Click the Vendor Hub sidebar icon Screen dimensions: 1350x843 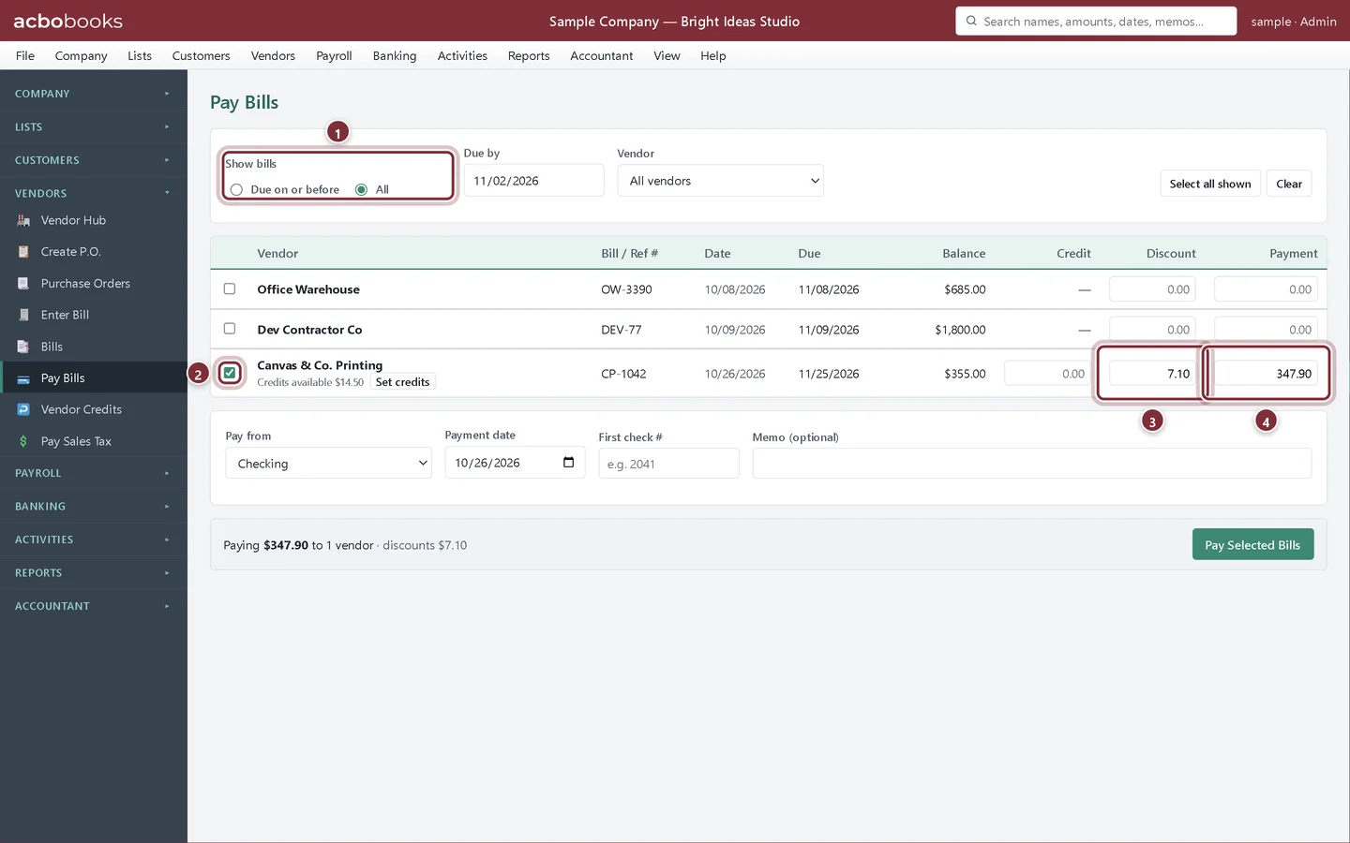23,220
